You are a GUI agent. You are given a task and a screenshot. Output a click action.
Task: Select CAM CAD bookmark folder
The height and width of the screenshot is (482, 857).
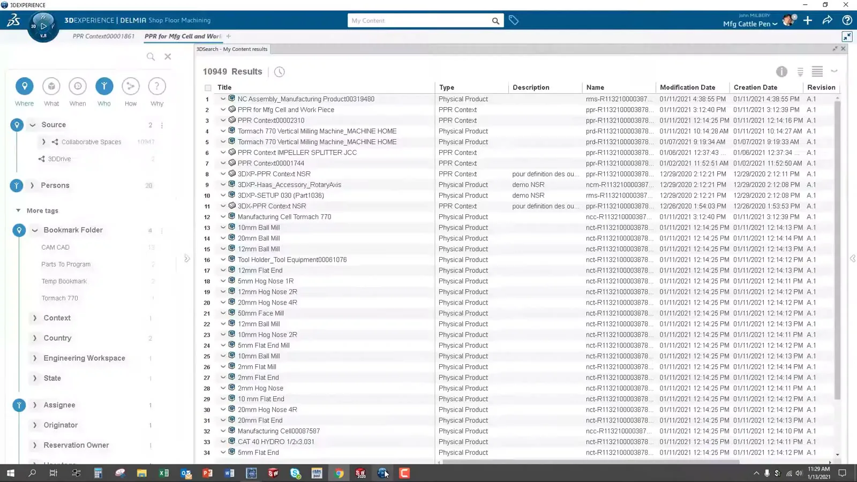tap(55, 247)
